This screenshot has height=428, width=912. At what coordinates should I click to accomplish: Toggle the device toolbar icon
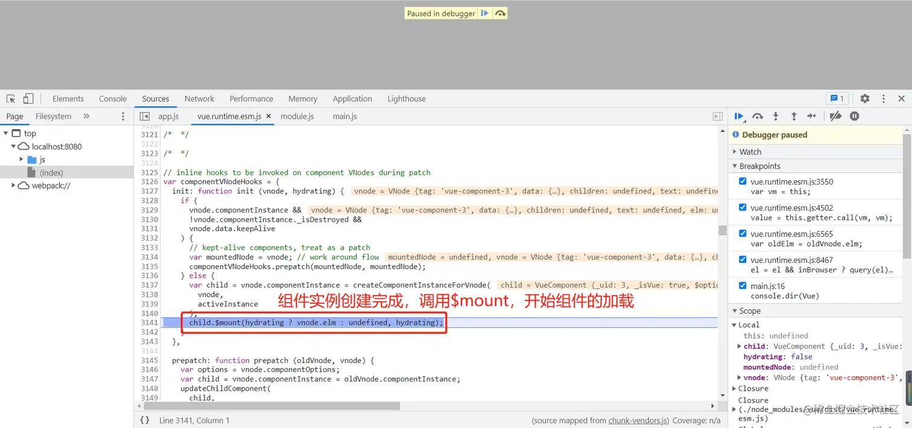pyautogui.click(x=28, y=99)
